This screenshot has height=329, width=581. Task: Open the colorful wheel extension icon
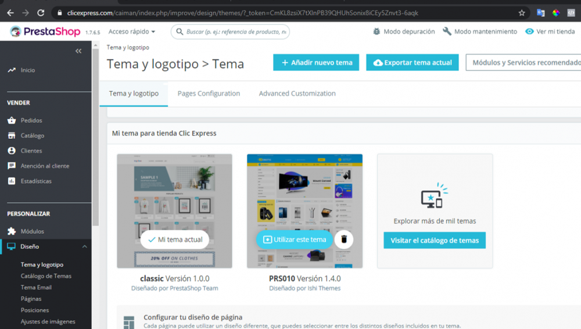point(556,13)
